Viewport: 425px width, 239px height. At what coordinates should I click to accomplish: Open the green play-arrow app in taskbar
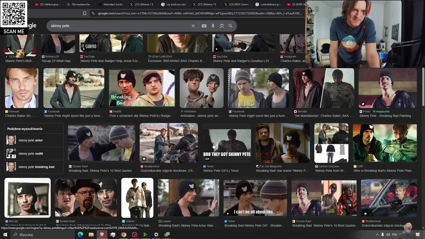(x=145, y=235)
